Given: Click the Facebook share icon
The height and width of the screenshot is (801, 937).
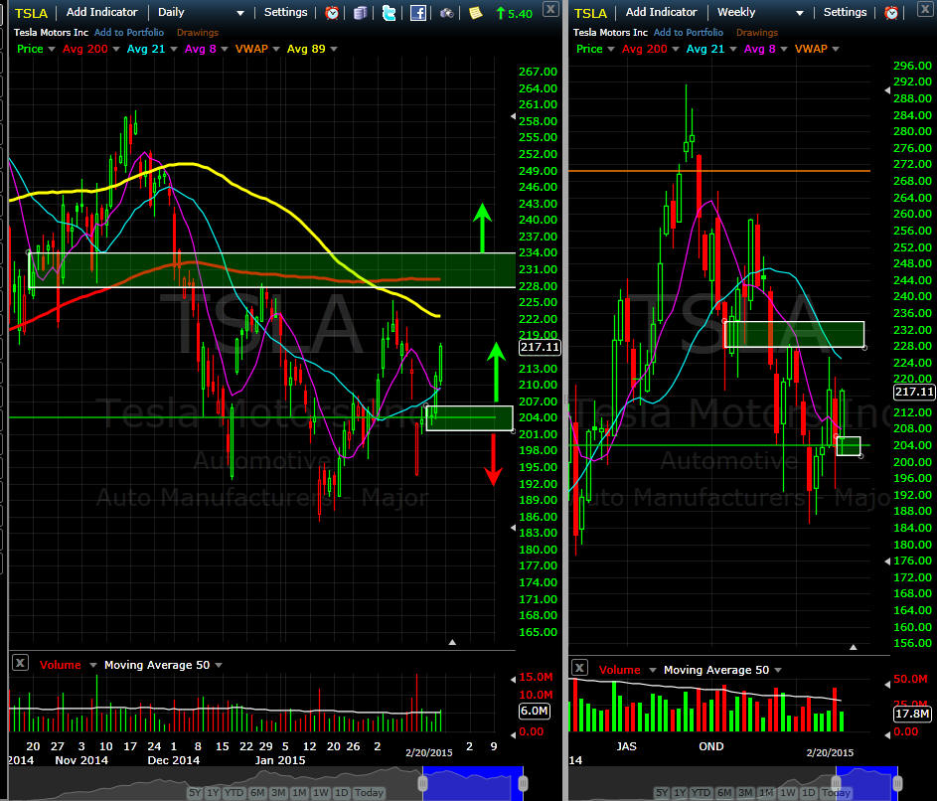Looking at the screenshot, I should point(418,13).
